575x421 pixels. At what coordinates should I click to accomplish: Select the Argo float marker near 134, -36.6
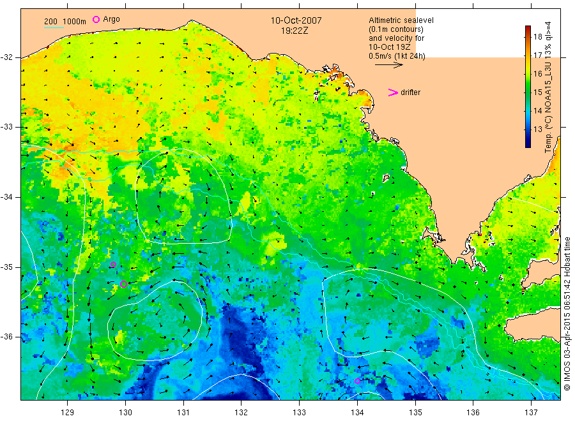[357, 381]
